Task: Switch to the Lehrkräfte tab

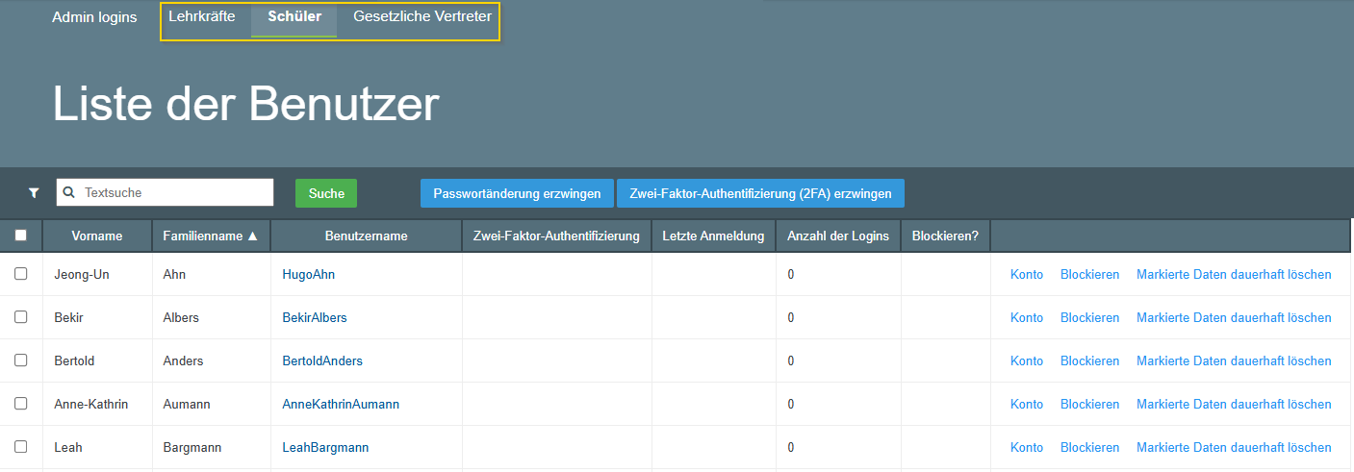Action: (202, 17)
